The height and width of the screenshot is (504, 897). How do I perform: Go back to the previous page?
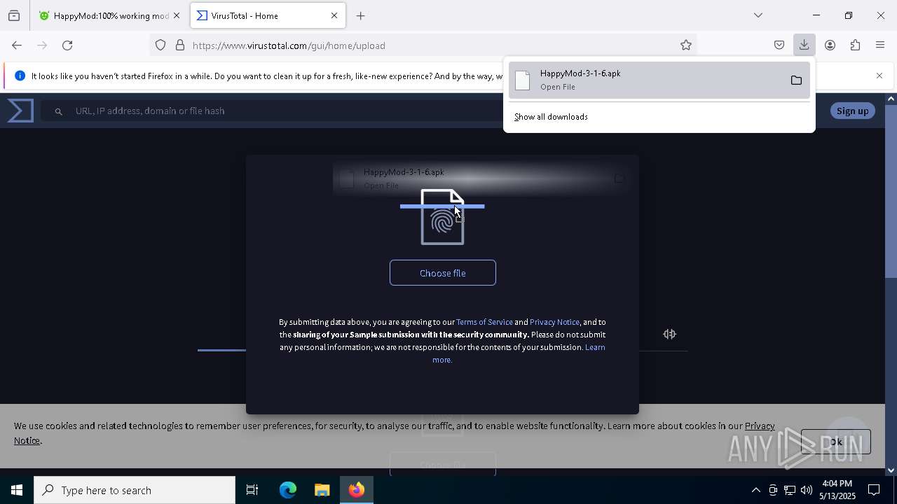[17, 45]
